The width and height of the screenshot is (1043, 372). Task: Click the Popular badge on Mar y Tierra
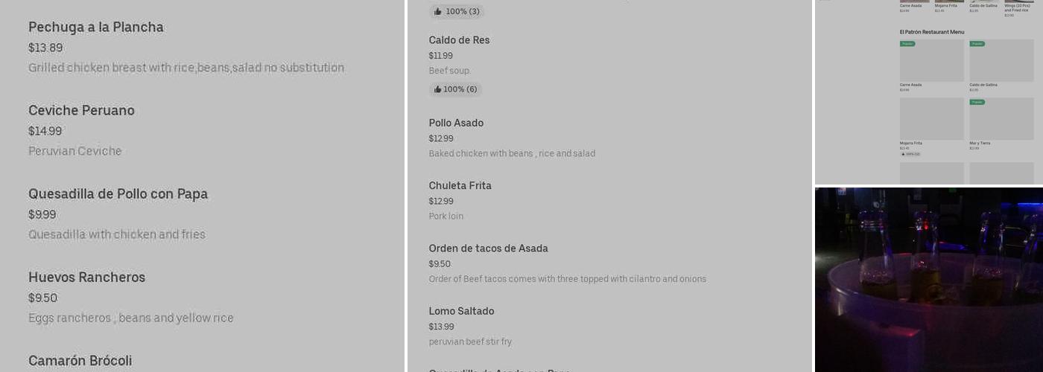pyautogui.click(x=977, y=102)
